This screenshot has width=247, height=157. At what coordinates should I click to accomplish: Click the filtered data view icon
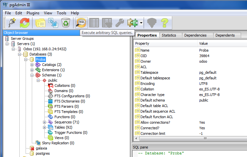tap(107, 23)
